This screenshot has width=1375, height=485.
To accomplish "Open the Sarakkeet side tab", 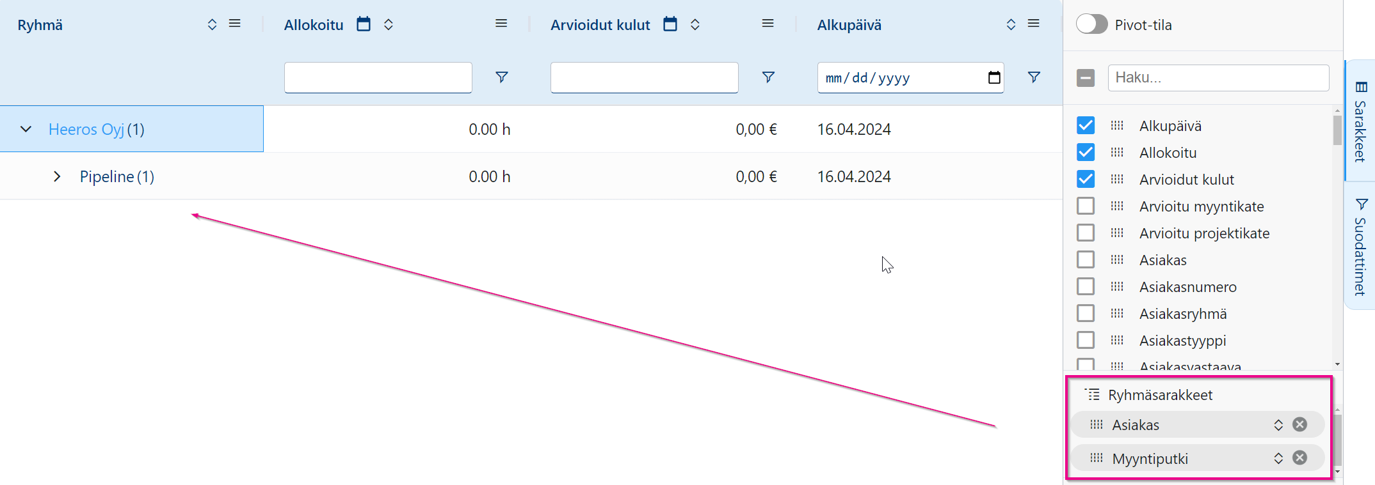I will [x=1360, y=121].
